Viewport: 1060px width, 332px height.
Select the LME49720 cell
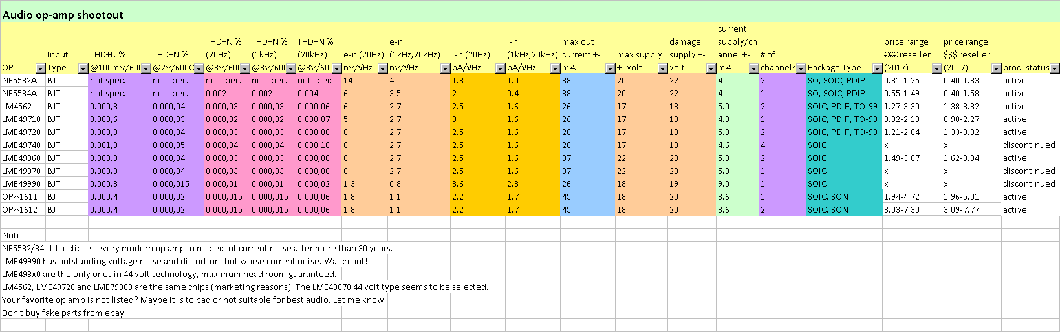(23, 132)
